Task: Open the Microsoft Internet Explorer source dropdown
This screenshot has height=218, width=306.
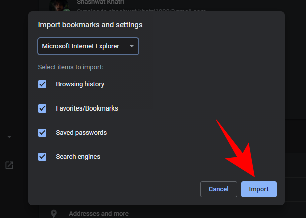Action: pos(88,46)
